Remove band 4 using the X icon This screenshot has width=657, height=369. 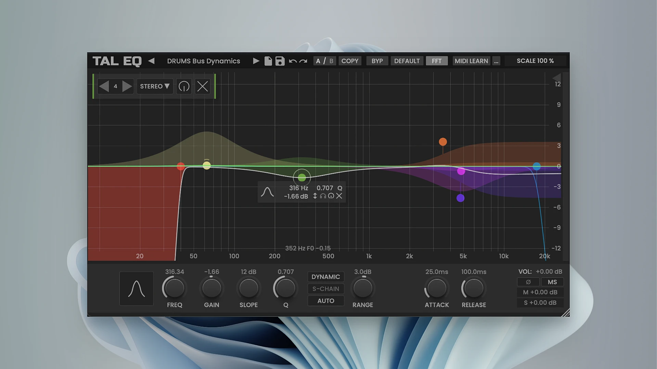[202, 86]
